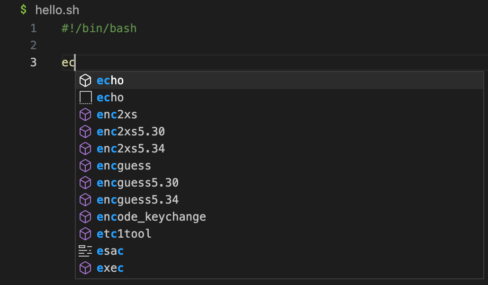The height and width of the screenshot is (285, 488).
Task: Click the cube icon next to encguess
Action: 85,166
